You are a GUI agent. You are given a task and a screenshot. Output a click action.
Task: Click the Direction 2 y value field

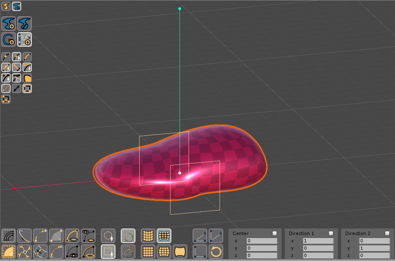click(x=374, y=248)
